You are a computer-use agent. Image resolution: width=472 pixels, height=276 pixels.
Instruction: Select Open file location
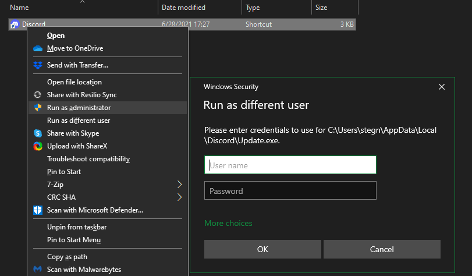click(74, 82)
